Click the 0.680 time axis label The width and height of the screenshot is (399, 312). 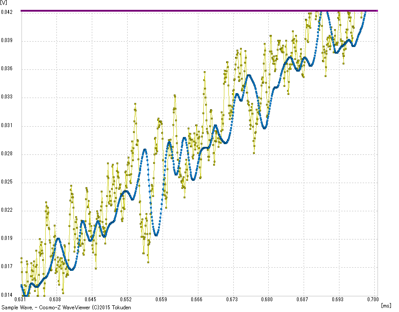click(x=267, y=299)
